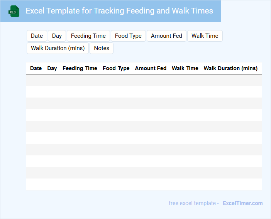Click the Feeding Time tag
The height and width of the screenshot is (219, 271).
88,36
